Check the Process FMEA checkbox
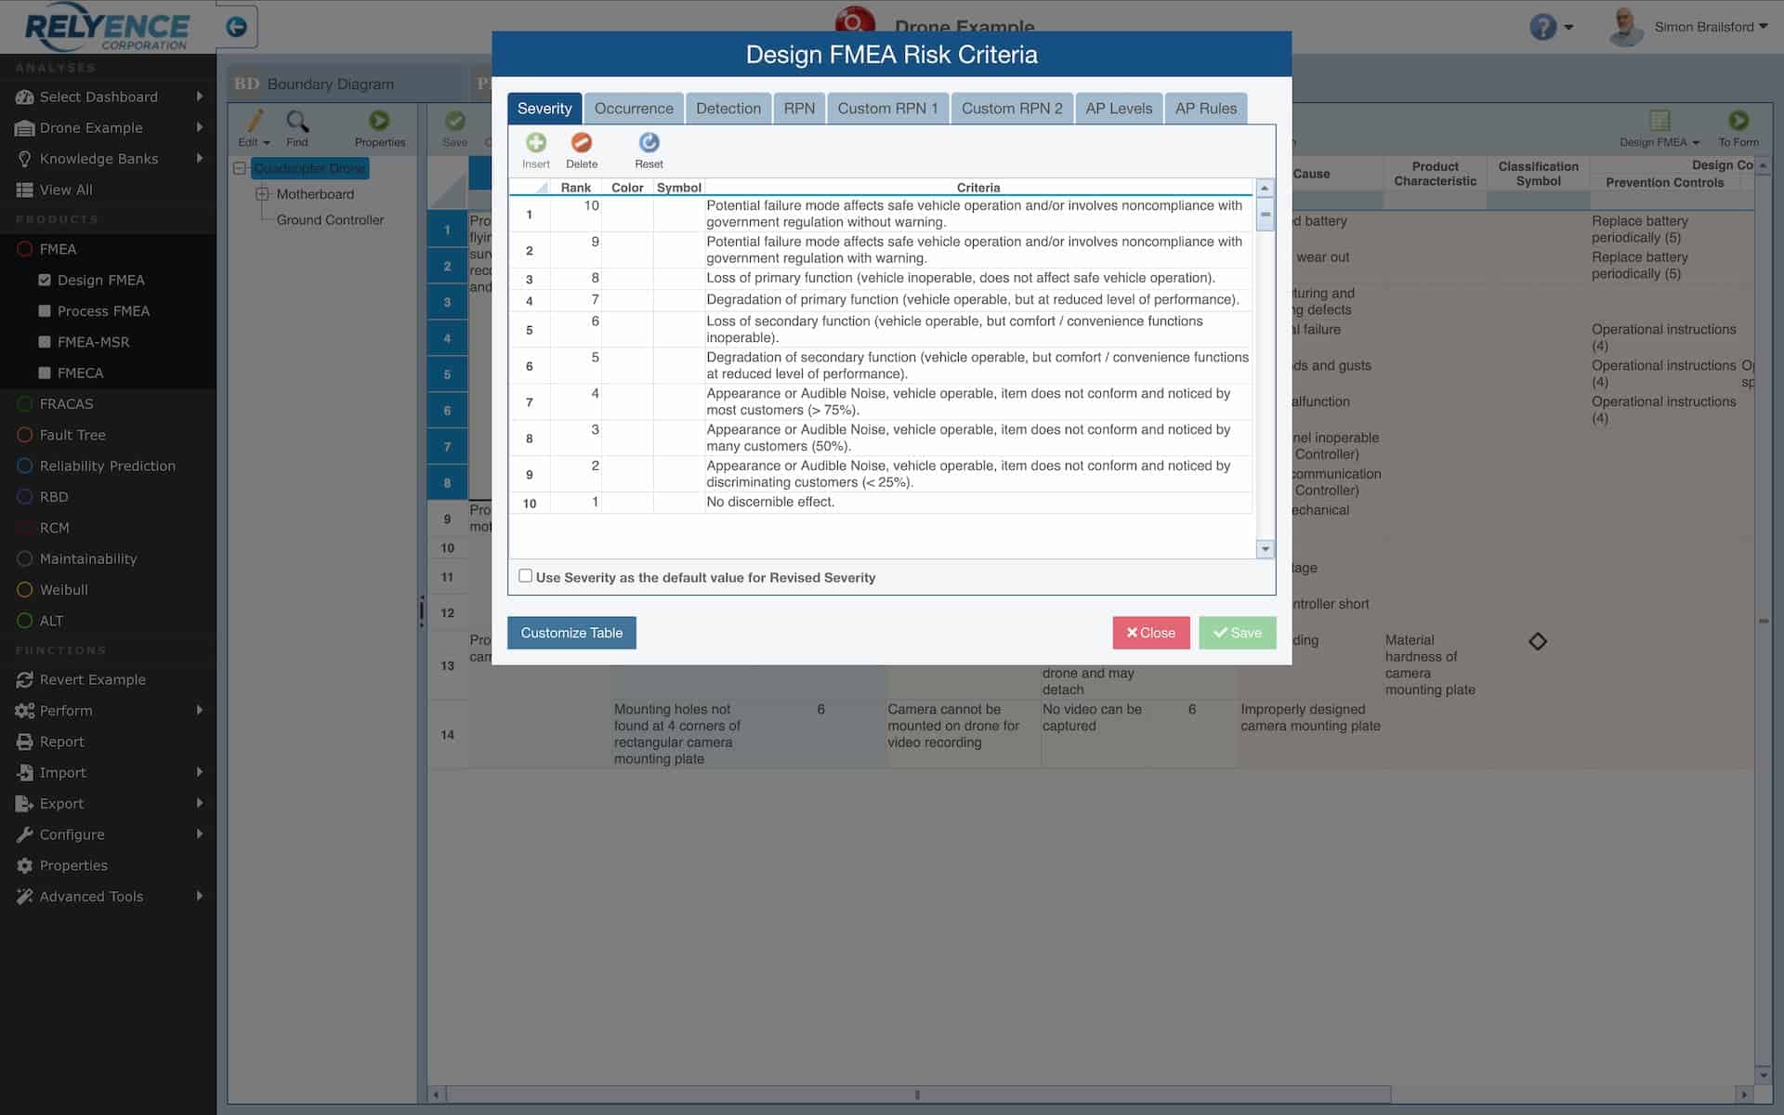The height and width of the screenshot is (1115, 1784). point(43,310)
